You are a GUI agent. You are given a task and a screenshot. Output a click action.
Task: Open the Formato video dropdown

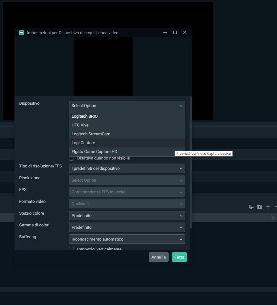tap(127, 204)
